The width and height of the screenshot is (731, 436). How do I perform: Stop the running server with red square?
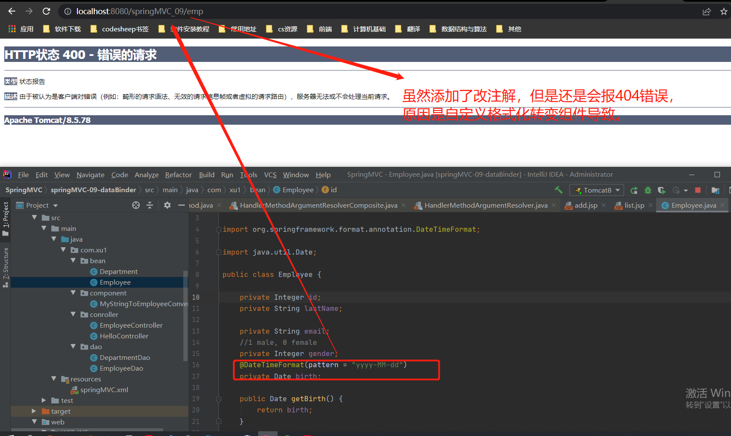(x=698, y=190)
